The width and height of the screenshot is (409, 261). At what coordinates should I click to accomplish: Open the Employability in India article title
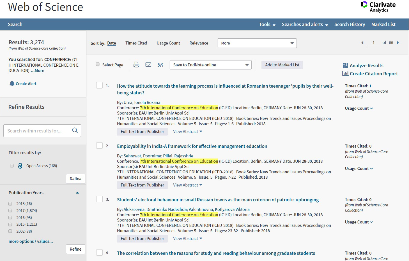192,146
